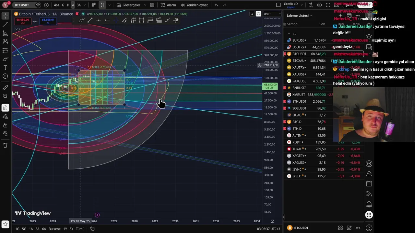The width and height of the screenshot is (415, 233).
Task: Create an Alarm alert
Action: click(x=168, y=5)
